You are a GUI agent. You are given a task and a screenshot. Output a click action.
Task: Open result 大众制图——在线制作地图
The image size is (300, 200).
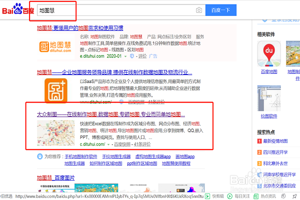(x=111, y=114)
